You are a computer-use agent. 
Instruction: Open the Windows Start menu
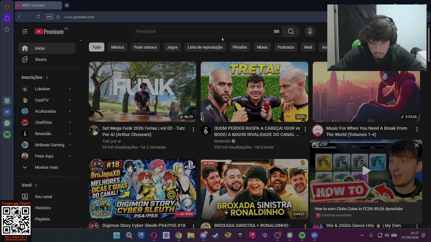click(117, 235)
